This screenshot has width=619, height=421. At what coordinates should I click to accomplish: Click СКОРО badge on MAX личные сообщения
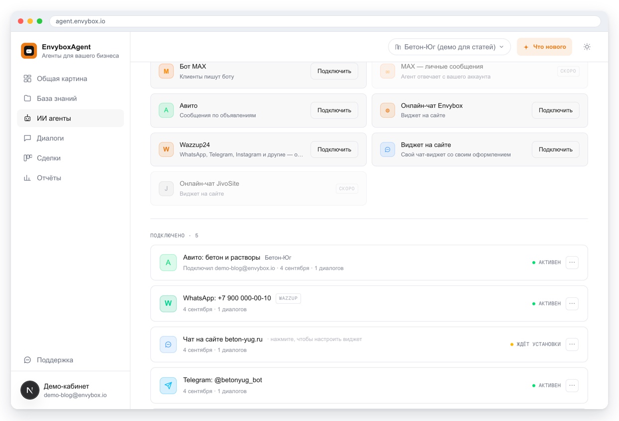(x=568, y=71)
